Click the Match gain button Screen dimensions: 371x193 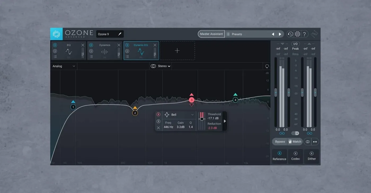295,142
